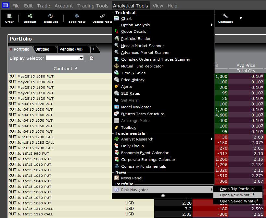The height and width of the screenshot is (218, 266).
Task: Close the Portfolio tab with red X
Action: (x=11, y=49)
